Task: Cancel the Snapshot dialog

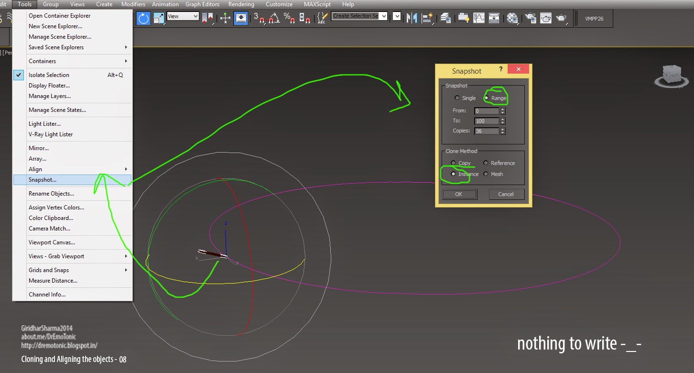Action: click(506, 194)
